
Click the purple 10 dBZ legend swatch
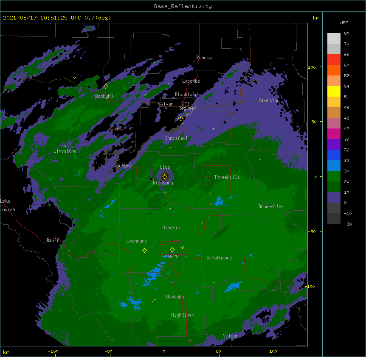[x=334, y=198]
